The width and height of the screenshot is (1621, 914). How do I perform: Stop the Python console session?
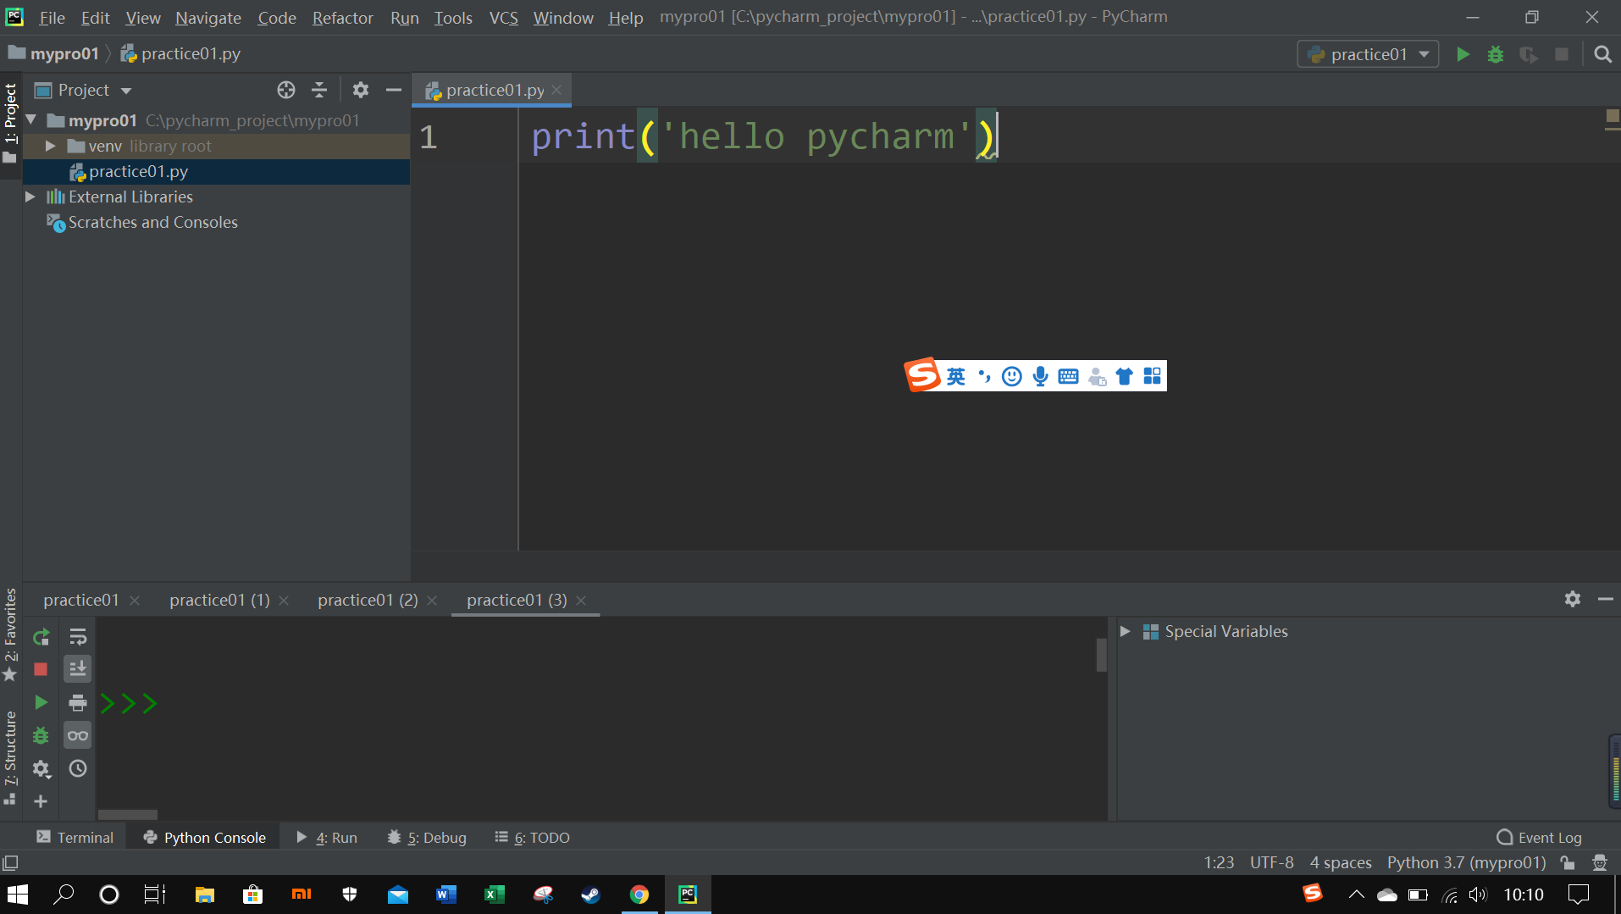(x=41, y=669)
